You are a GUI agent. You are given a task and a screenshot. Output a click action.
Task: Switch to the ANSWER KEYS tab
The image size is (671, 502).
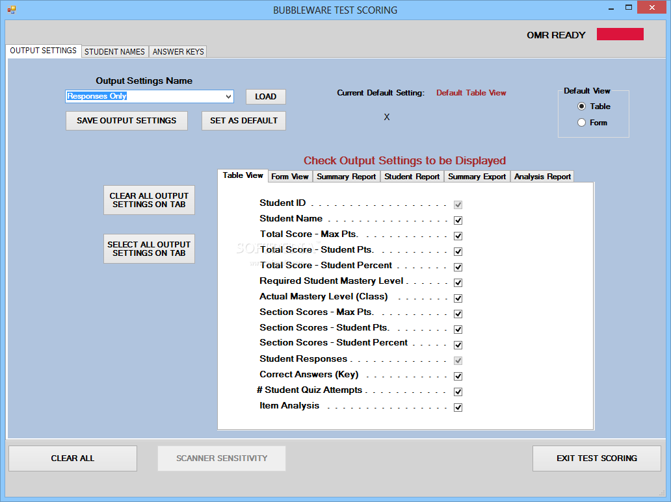[x=178, y=52]
